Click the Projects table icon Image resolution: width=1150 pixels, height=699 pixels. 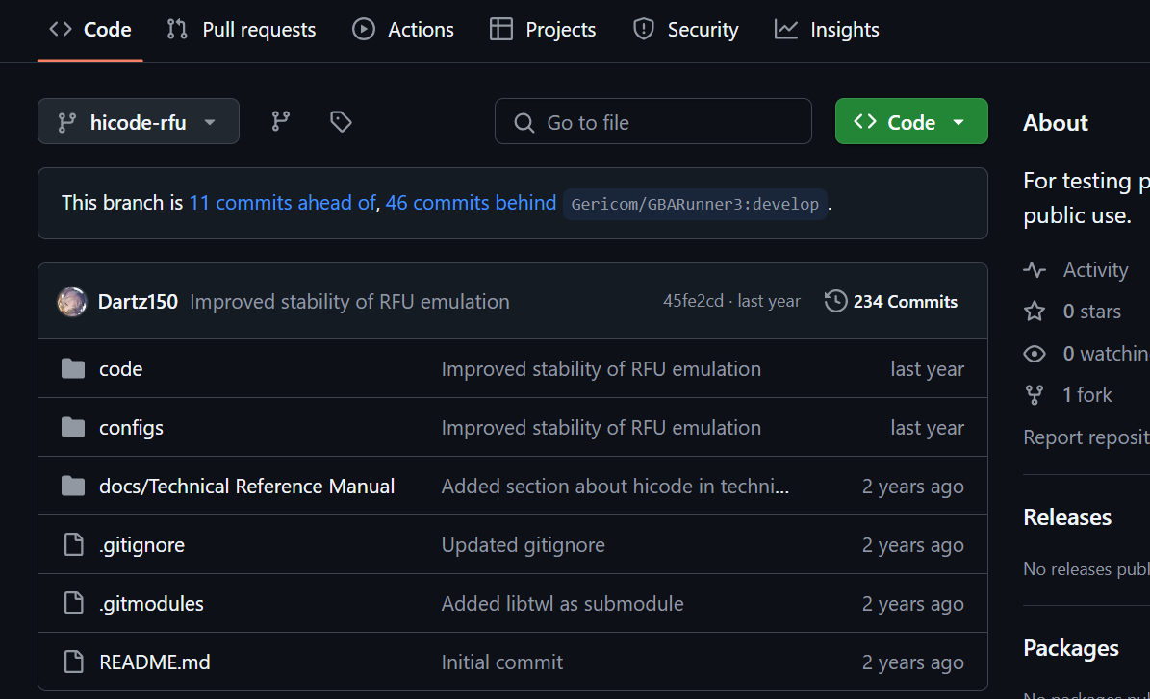point(501,29)
